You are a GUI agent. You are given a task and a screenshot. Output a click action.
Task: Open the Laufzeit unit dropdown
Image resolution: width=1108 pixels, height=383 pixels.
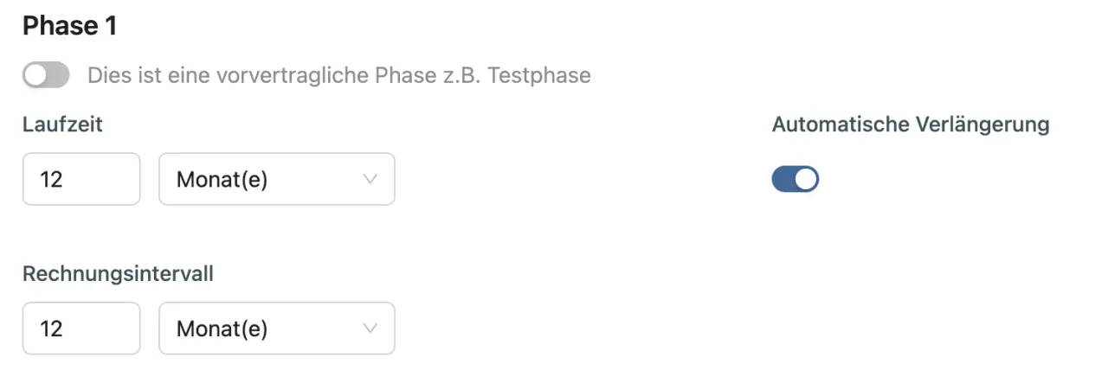coord(276,180)
